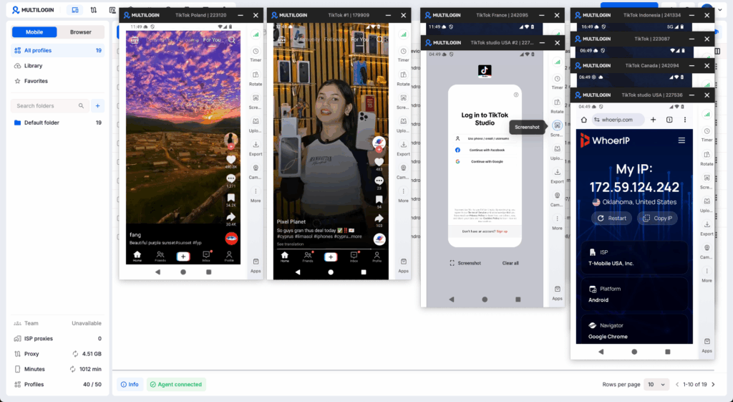Click the IP address 172.59.124.242
Image resolution: width=733 pixels, height=402 pixels.
pos(634,187)
